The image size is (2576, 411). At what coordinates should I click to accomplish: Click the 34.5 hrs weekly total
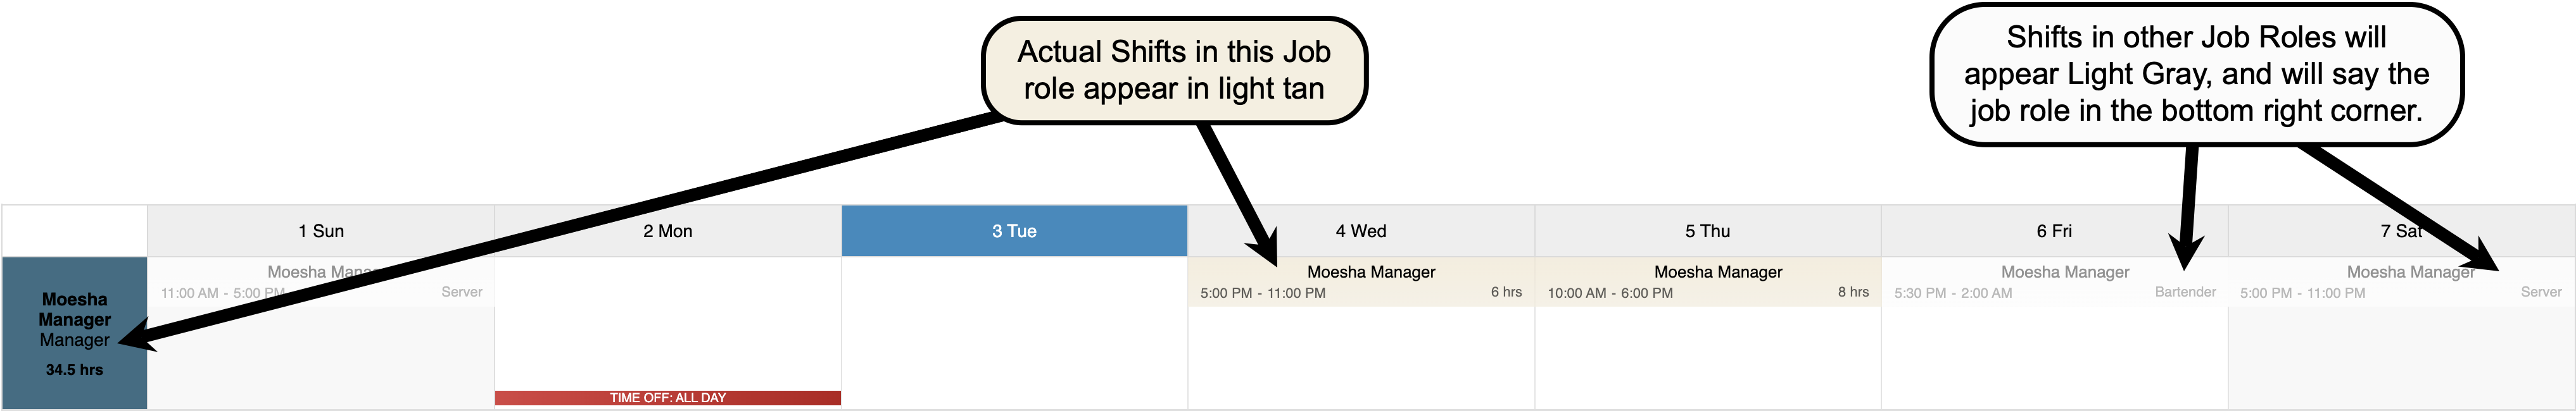coord(74,370)
